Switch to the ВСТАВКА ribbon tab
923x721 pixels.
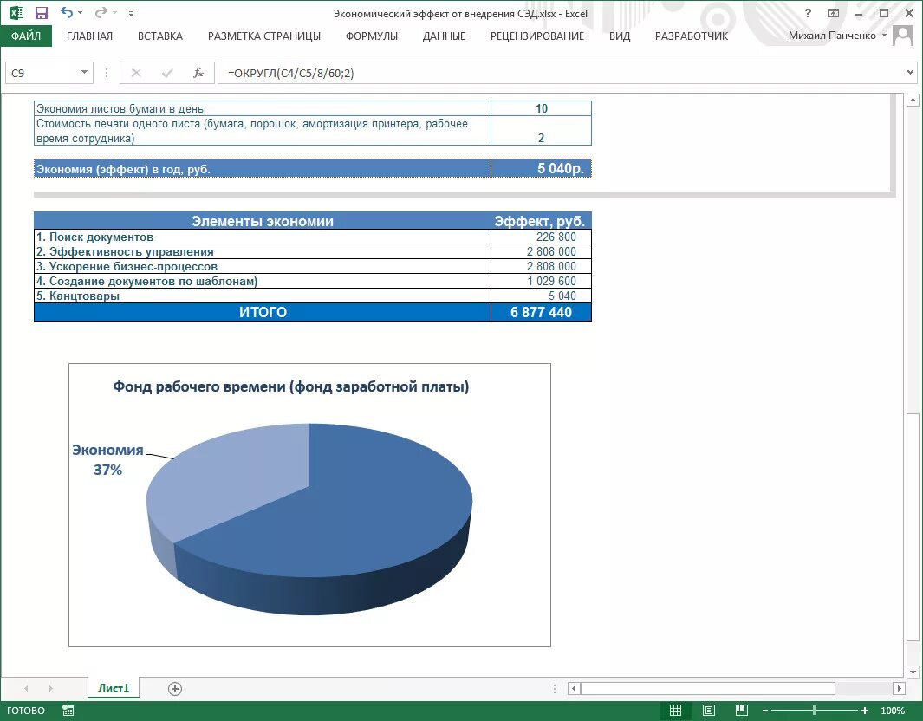160,36
